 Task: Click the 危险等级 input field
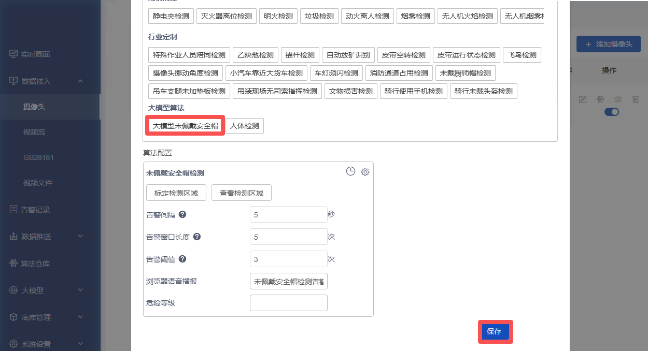coord(288,303)
